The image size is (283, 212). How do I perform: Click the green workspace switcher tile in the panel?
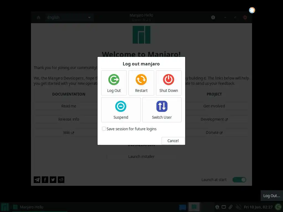click(194, 207)
